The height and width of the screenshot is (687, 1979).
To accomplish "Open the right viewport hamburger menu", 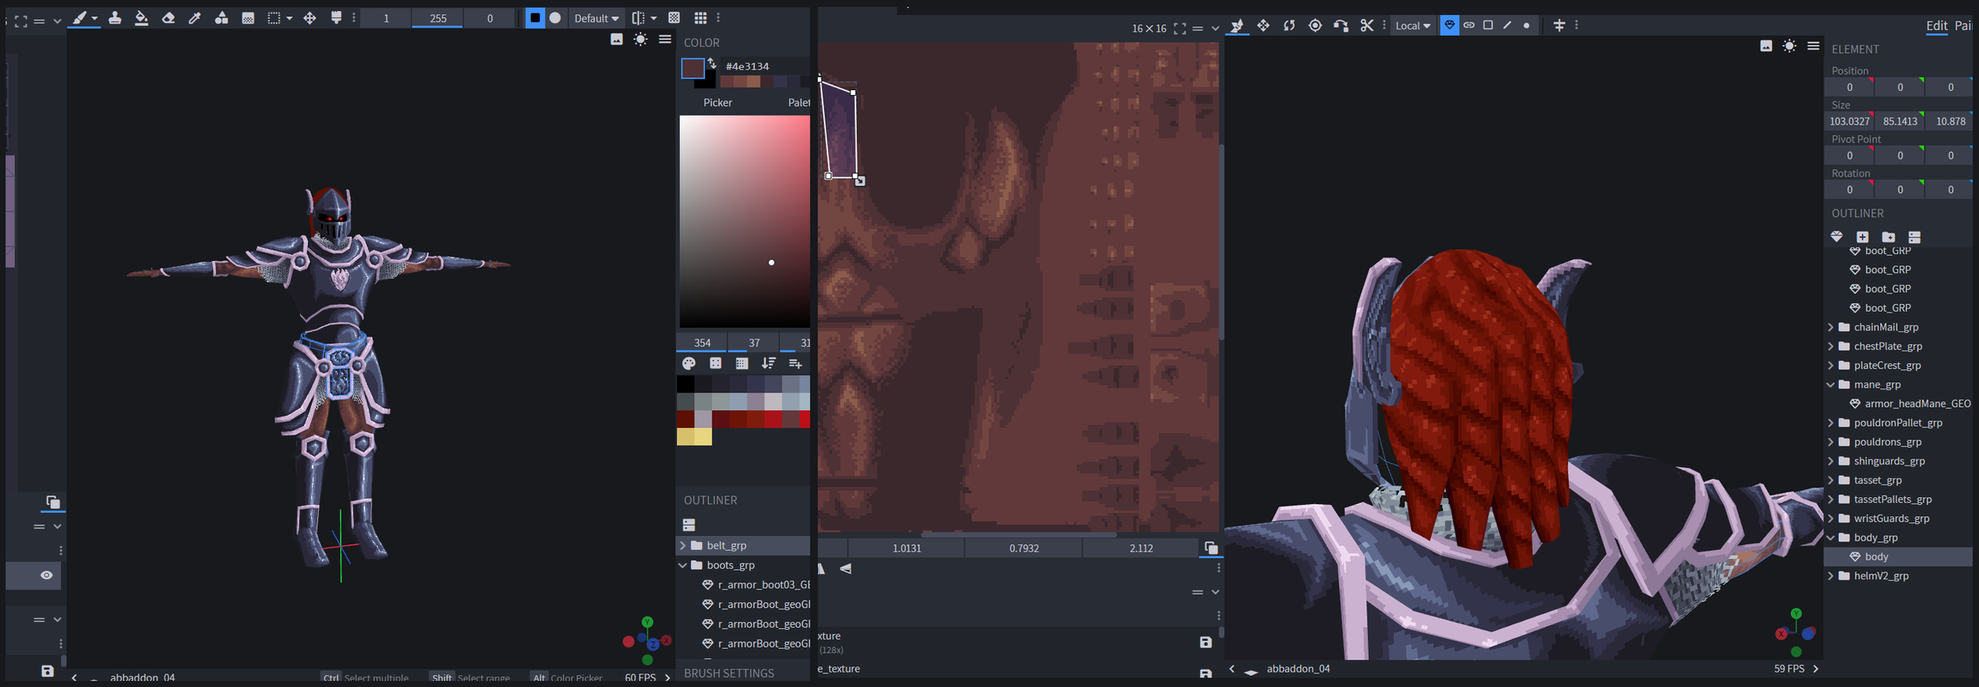I will pyautogui.click(x=1814, y=46).
